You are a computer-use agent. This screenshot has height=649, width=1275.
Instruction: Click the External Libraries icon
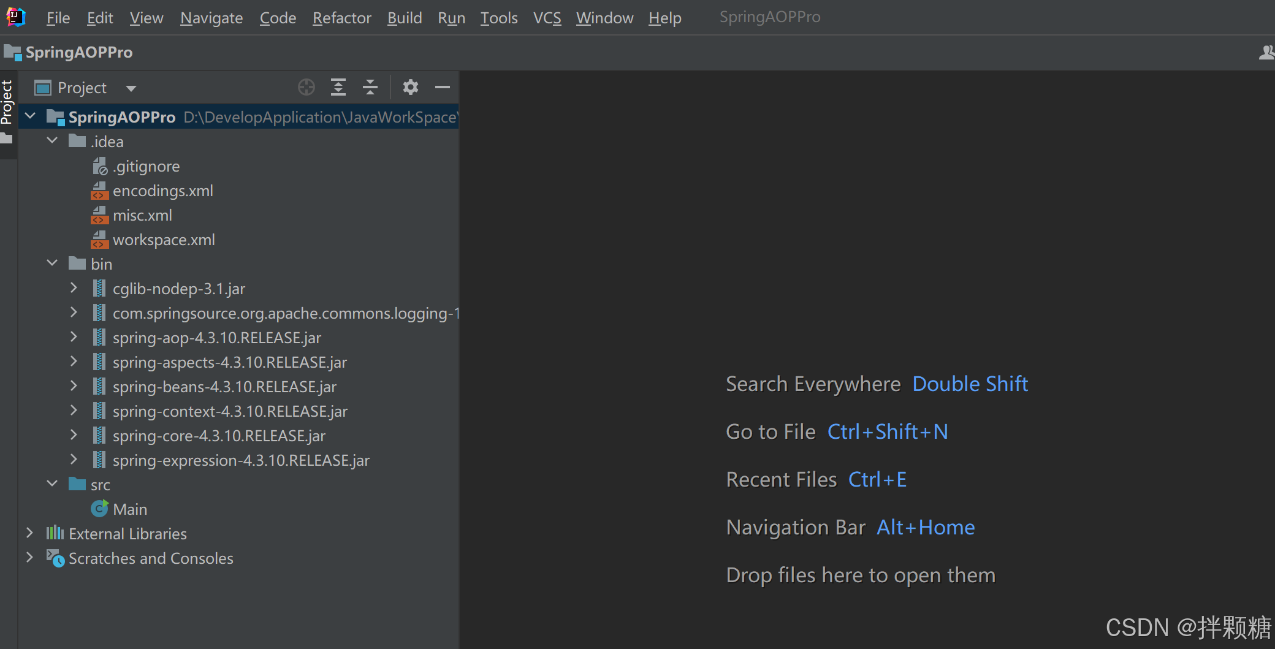pyautogui.click(x=55, y=533)
